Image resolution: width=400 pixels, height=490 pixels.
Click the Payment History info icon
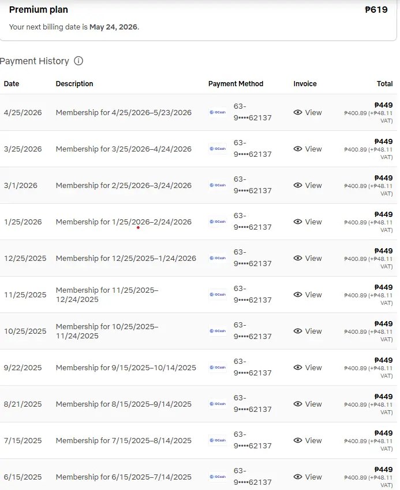point(78,61)
